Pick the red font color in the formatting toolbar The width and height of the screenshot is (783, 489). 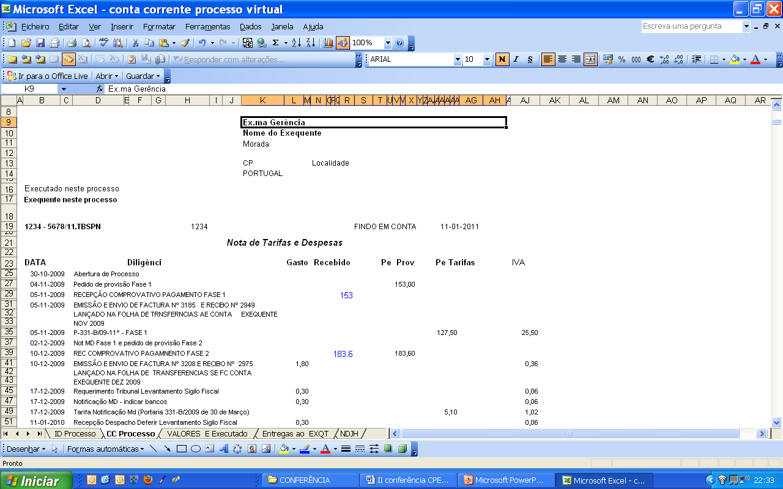(x=755, y=59)
